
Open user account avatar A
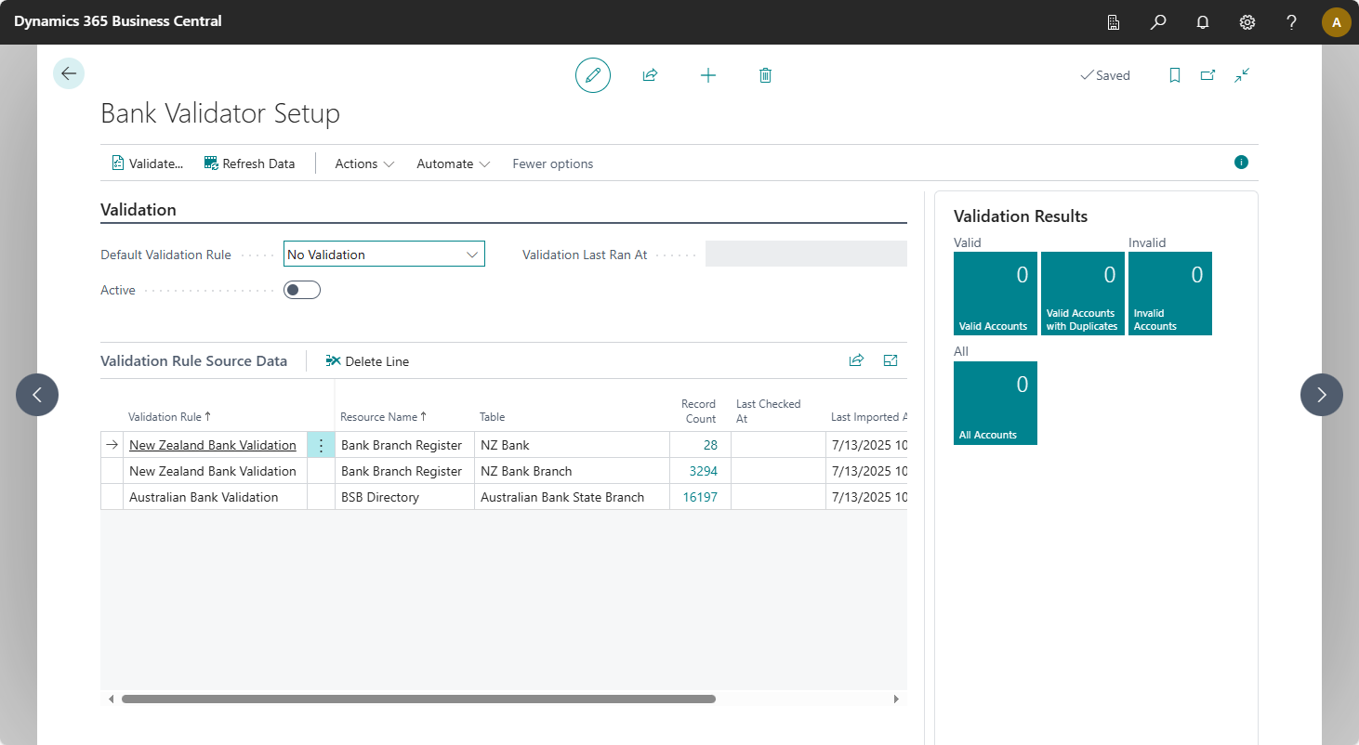pos(1337,22)
